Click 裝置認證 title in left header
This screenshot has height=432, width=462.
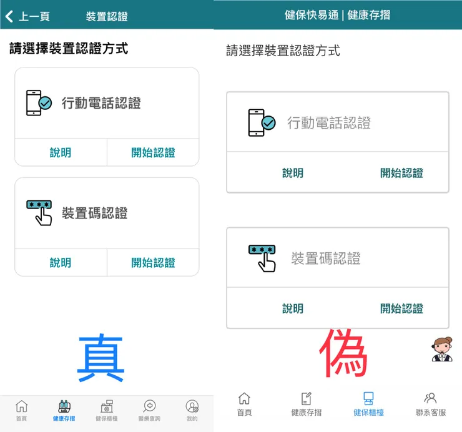[x=107, y=16]
